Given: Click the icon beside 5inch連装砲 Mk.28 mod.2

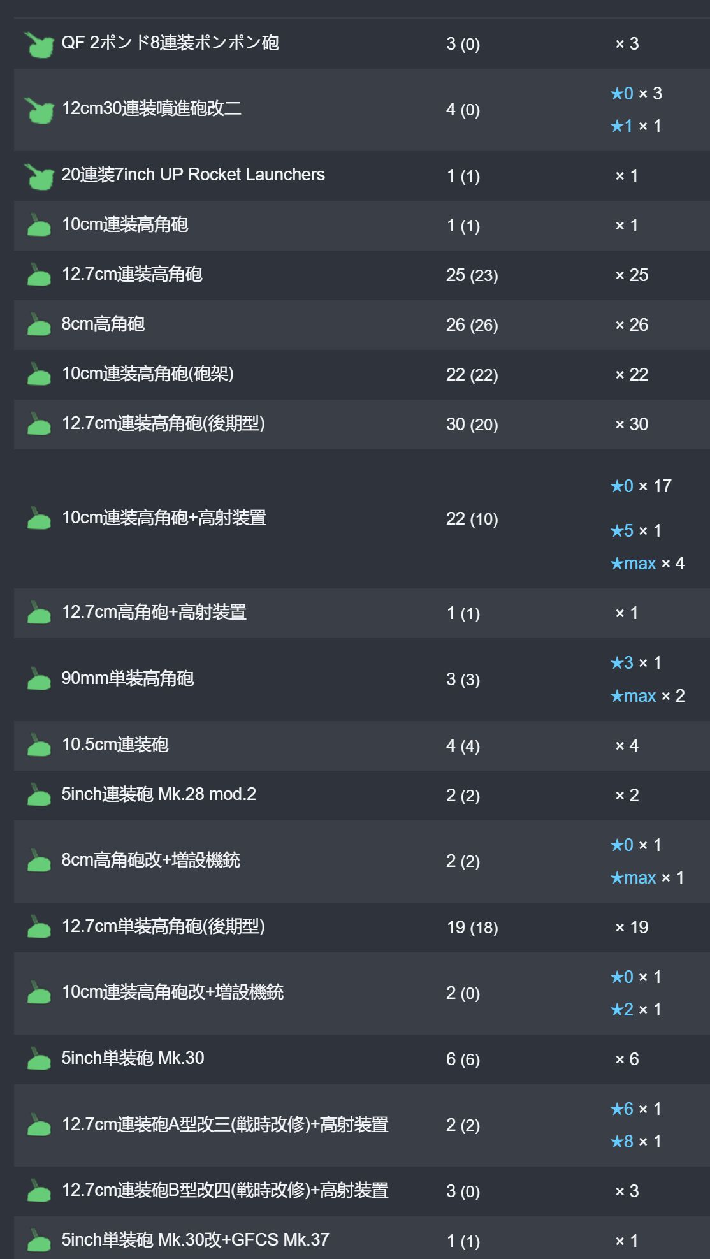Looking at the screenshot, I should tap(39, 795).
